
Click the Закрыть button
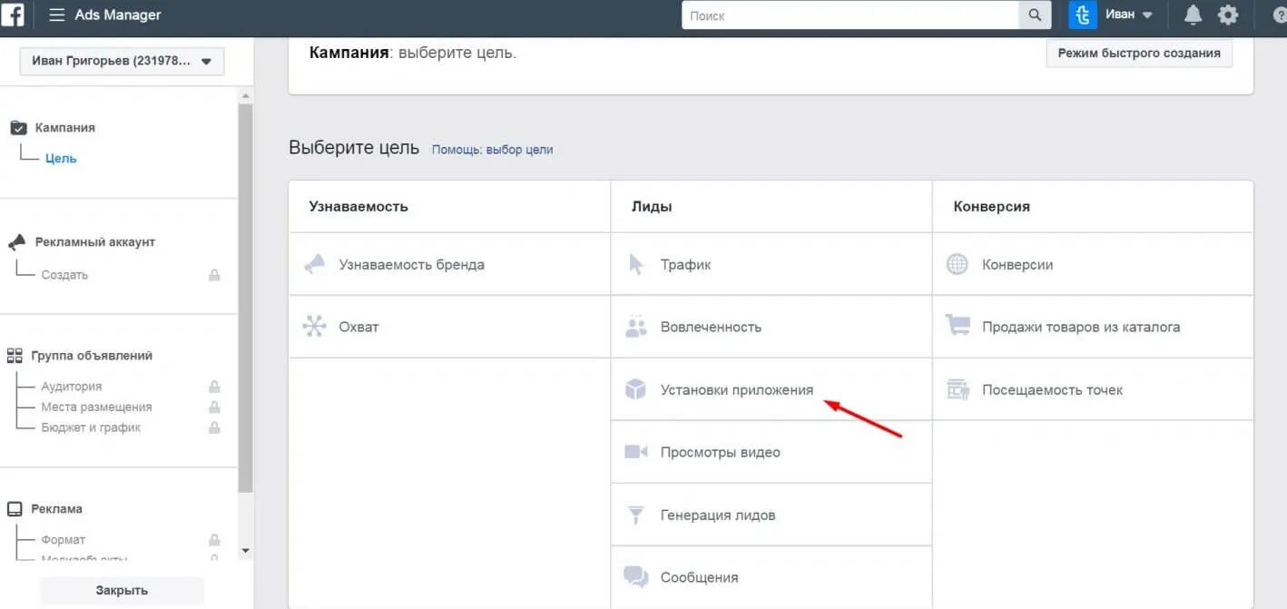pos(122,590)
